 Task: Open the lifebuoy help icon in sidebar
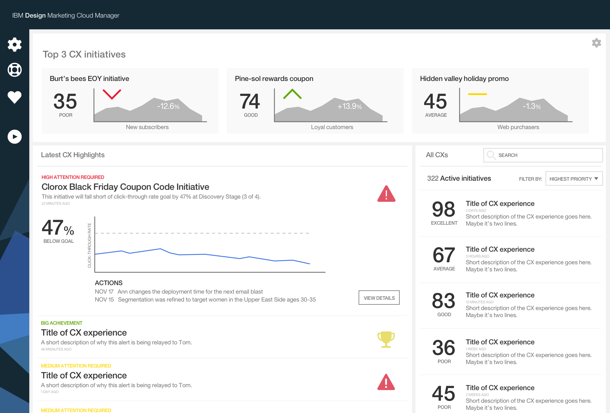click(15, 70)
